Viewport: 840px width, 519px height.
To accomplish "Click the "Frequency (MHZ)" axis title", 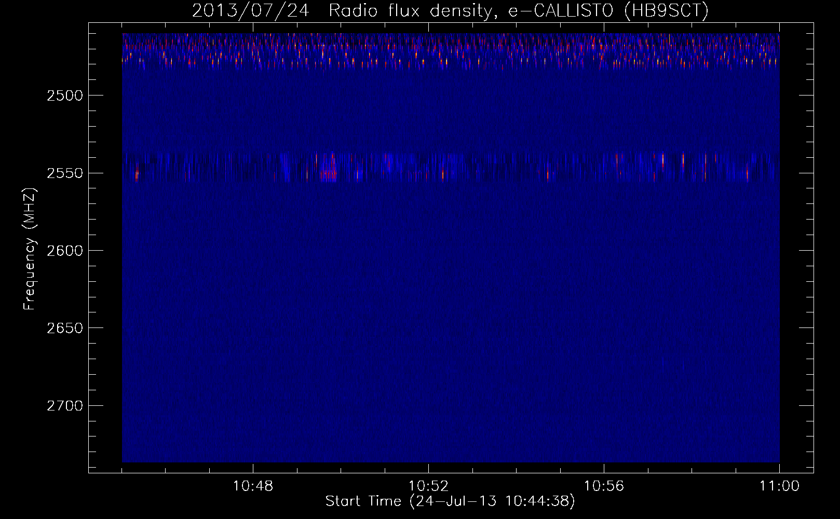I will 30,249.
